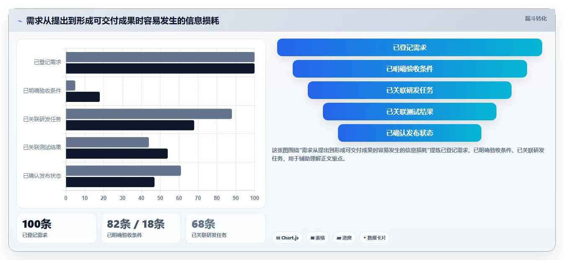This screenshot has height=260, width=564.
Task: Click the dark bar for 已关联测试结果
Action: pos(117,153)
